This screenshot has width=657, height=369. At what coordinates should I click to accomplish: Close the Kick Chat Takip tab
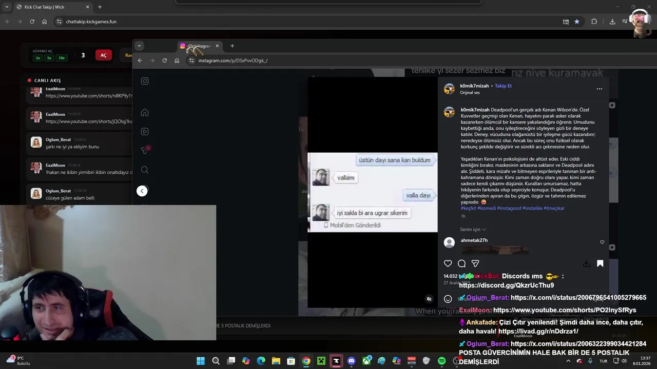[x=87, y=7]
